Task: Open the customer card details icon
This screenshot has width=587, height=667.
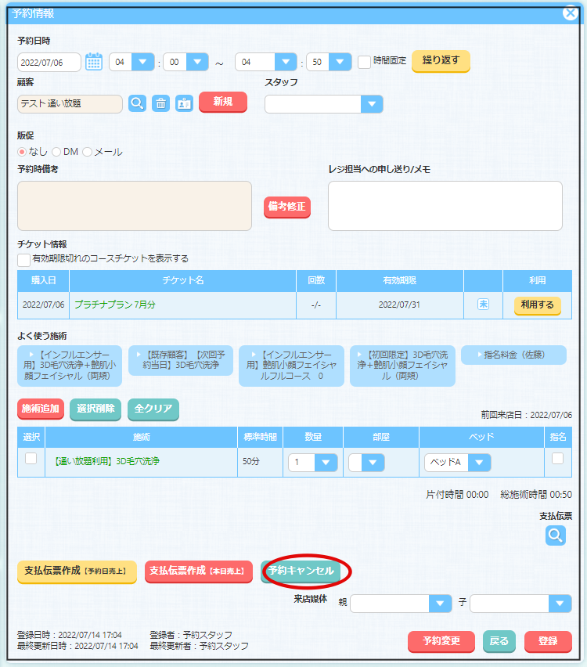Action: 184,103
